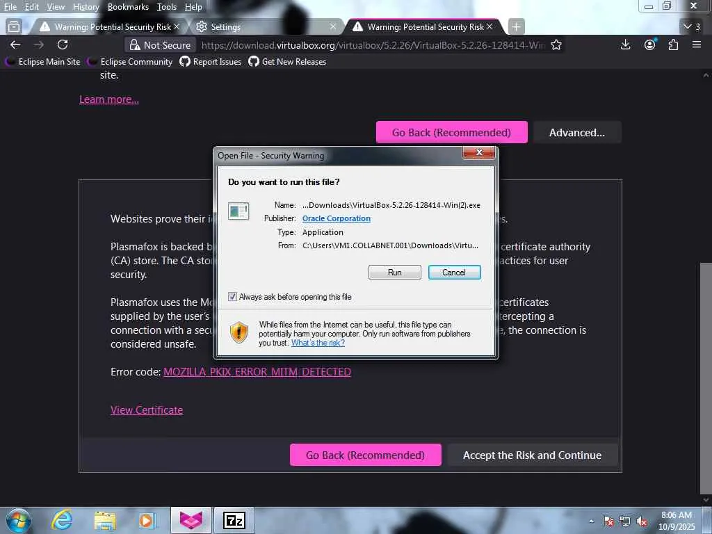
Task: Open the tab overview icon beside first tab
Action: click(x=14, y=27)
